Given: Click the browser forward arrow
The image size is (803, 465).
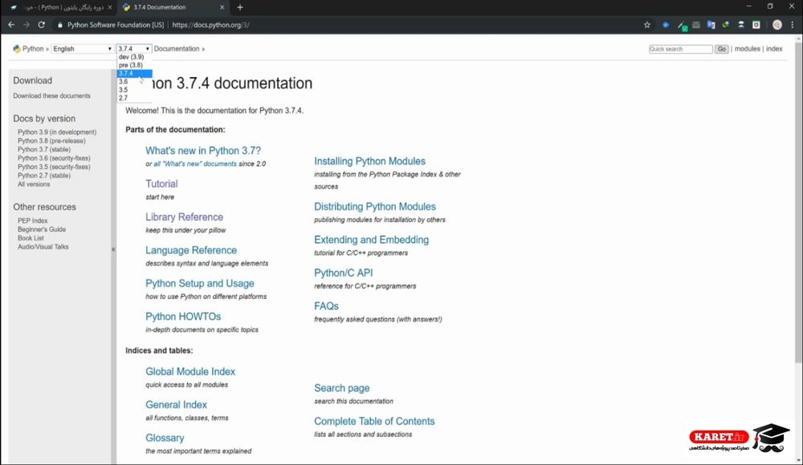Looking at the screenshot, I should pos(26,25).
